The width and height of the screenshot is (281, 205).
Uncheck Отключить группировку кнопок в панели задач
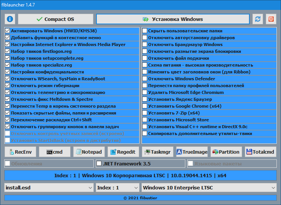[7, 127]
